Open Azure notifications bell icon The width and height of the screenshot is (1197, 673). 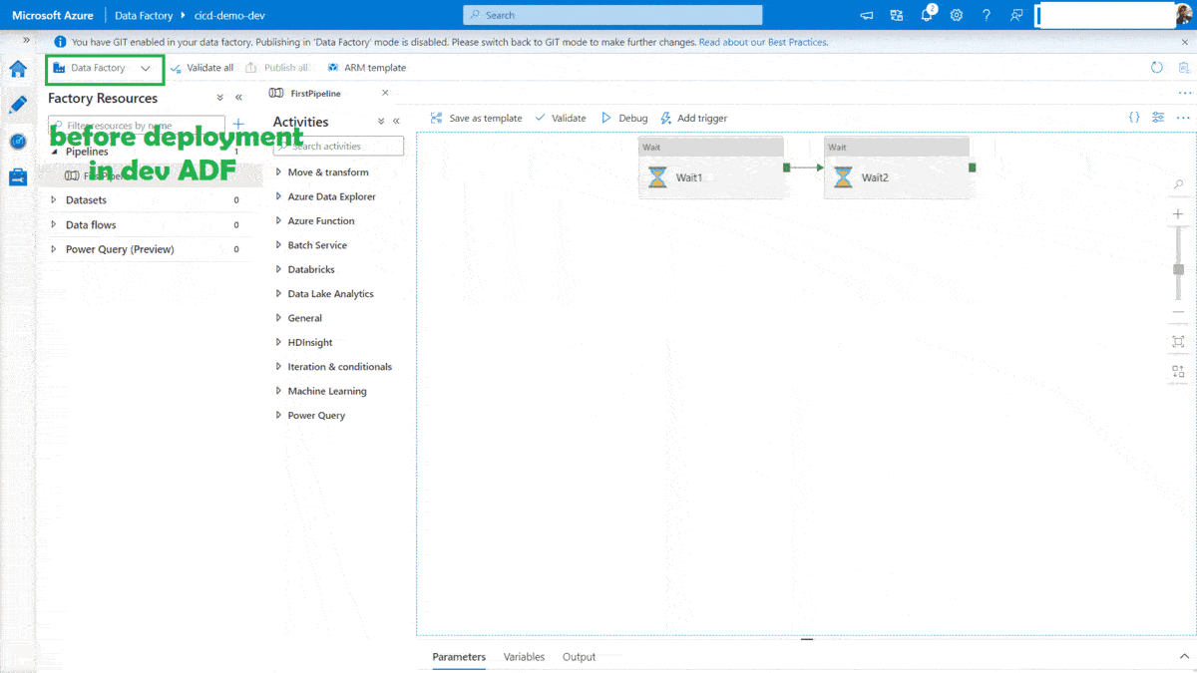[x=926, y=14]
